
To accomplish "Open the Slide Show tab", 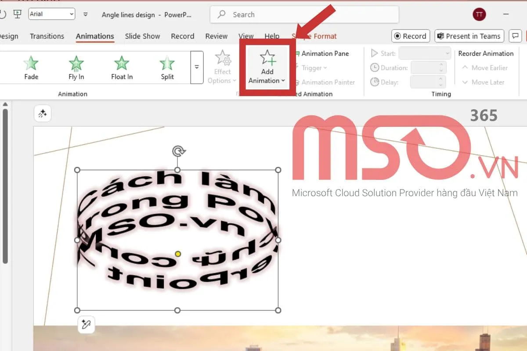I will point(142,36).
